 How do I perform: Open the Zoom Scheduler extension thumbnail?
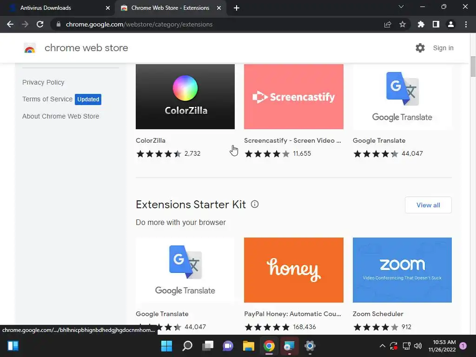point(402,270)
